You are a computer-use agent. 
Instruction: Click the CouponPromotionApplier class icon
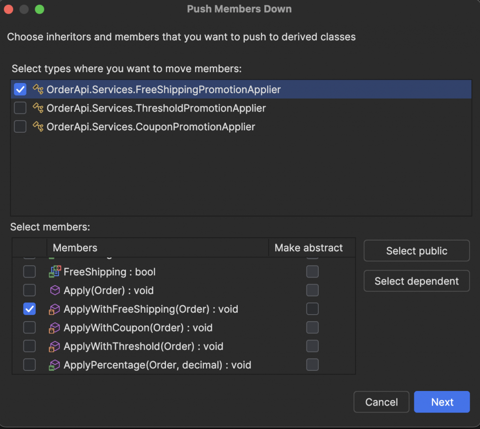tap(38, 127)
